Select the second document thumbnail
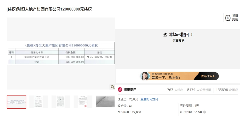The height and width of the screenshot is (120, 240). 39,102
